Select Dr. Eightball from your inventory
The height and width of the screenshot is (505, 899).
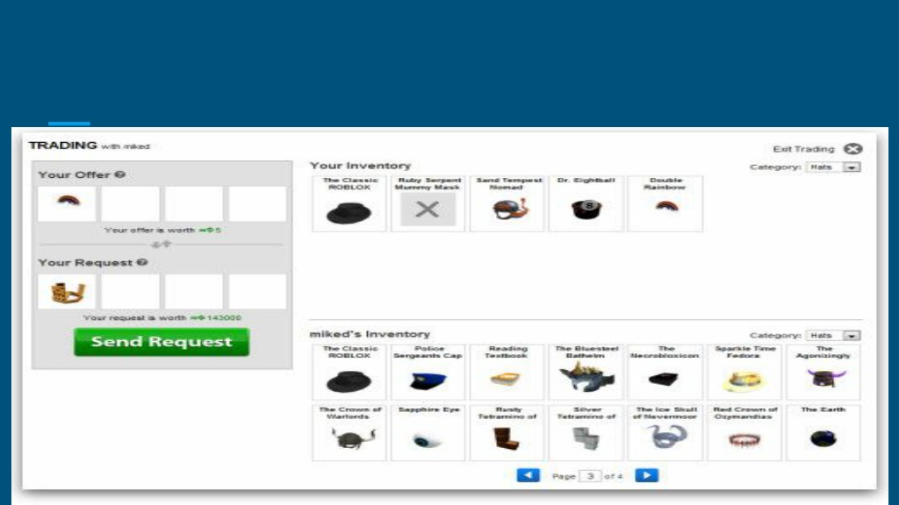coord(586,203)
